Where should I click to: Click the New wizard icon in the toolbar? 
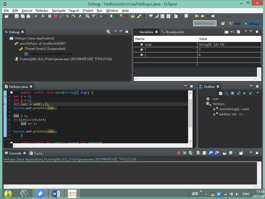click(x=6, y=16)
